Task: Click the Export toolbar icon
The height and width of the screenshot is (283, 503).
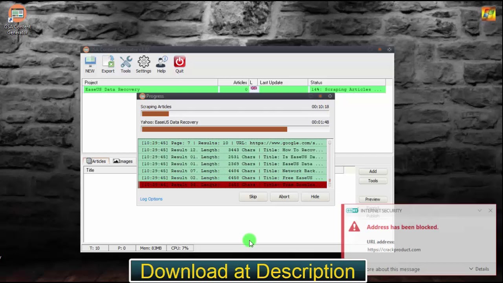Action: pyautogui.click(x=108, y=64)
